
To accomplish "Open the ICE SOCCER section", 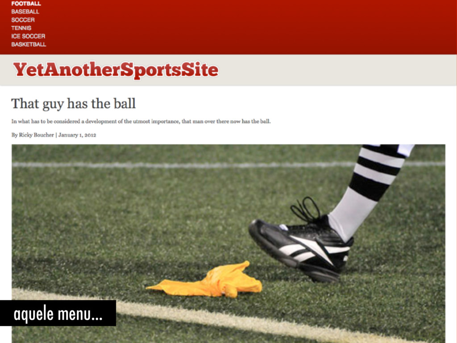I will 28,36.
